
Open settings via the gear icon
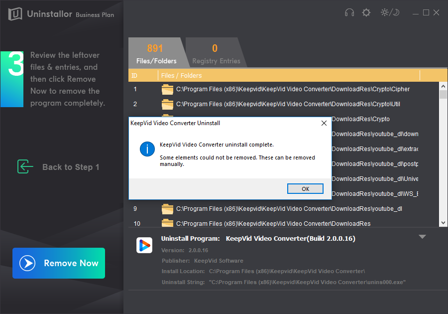point(366,12)
